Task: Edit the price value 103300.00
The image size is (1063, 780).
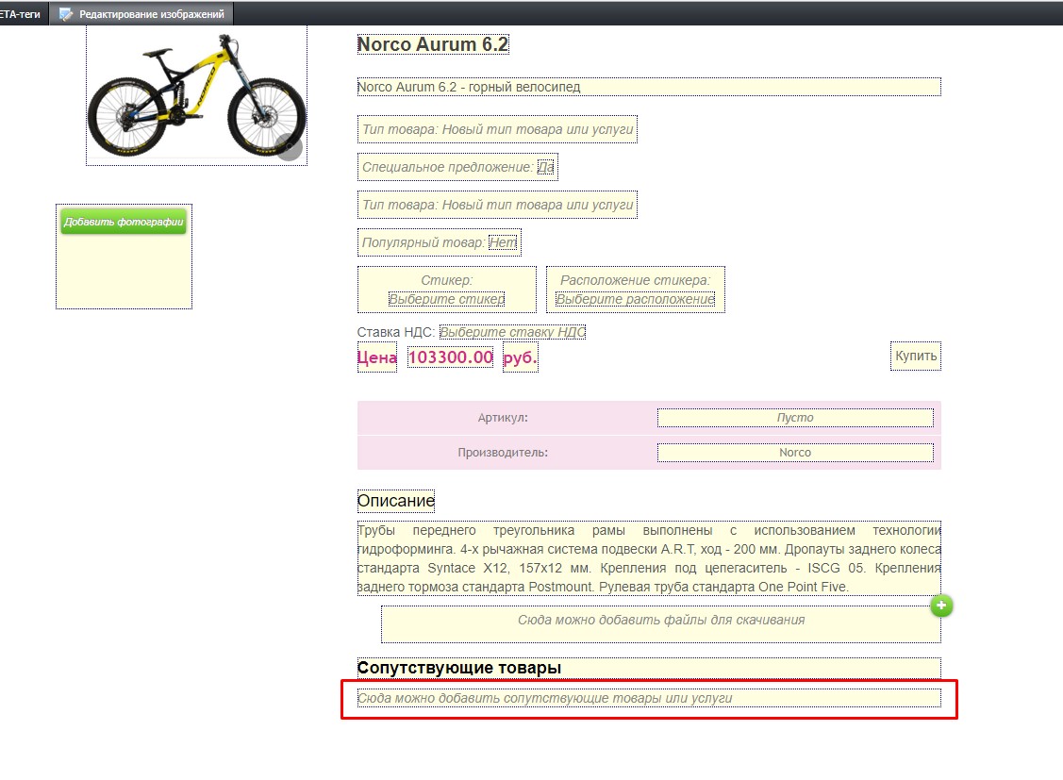Action: pos(450,357)
